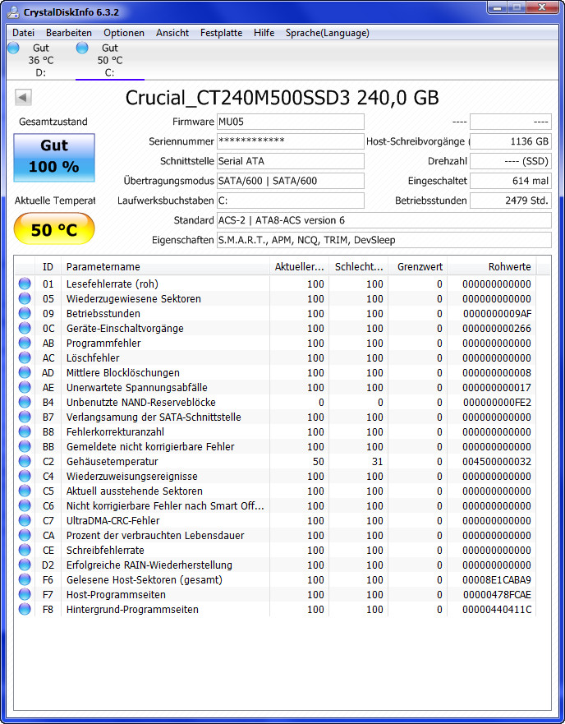Click raw value 00008E1CABA9

click(x=497, y=579)
